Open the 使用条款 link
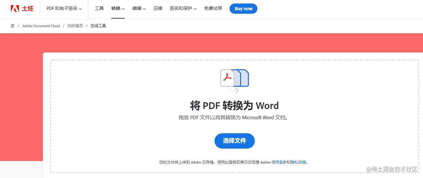The width and height of the screenshot is (423, 178). pyautogui.click(x=279, y=162)
